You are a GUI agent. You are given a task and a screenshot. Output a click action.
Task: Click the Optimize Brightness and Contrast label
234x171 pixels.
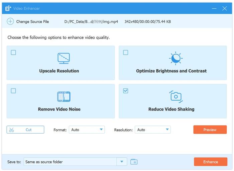coord(171,71)
